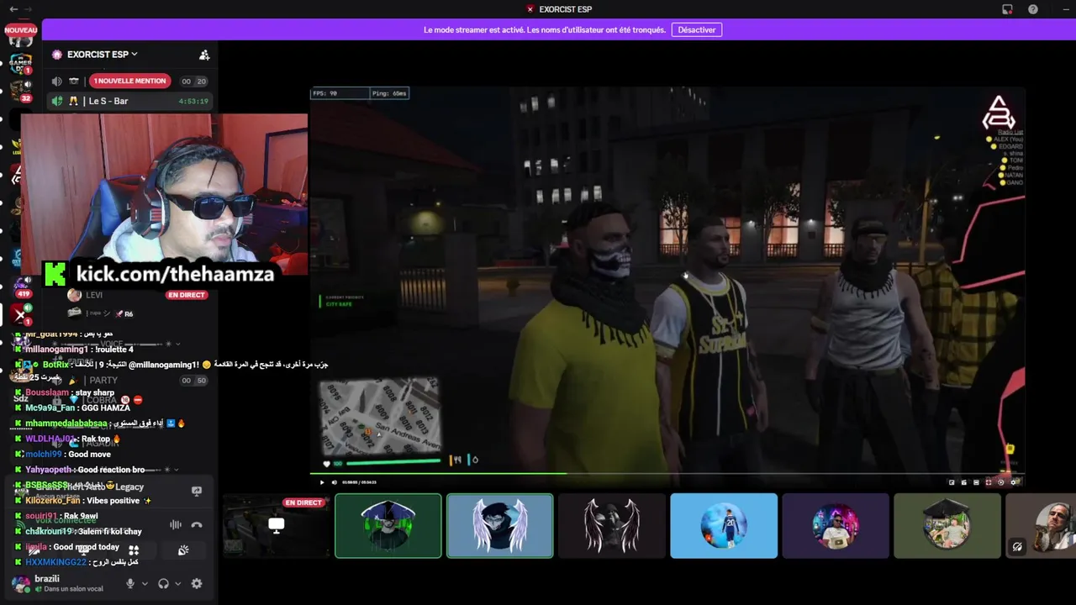Click the EN DIRECT badge next to LEVI

coord(187,295)
